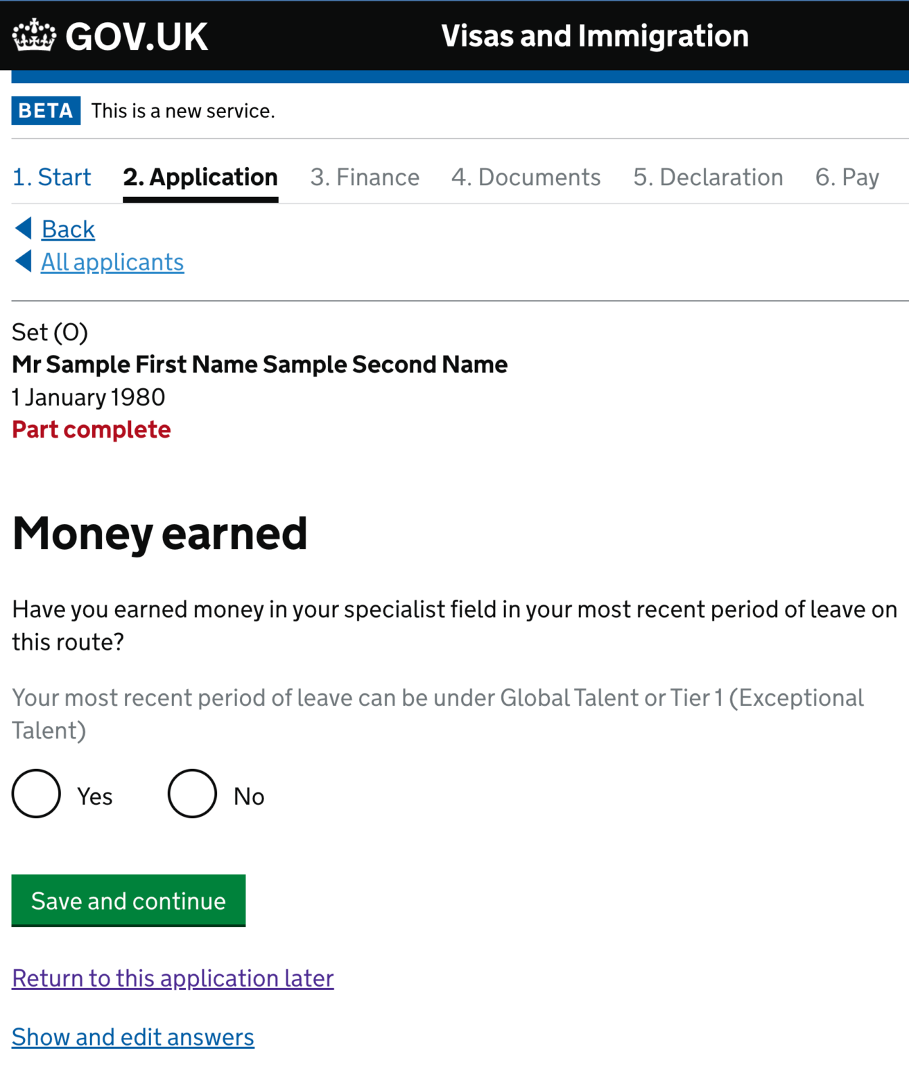909x1065 pixels.
Task: Click the Back navigation link
Action: tap(68, 228)
